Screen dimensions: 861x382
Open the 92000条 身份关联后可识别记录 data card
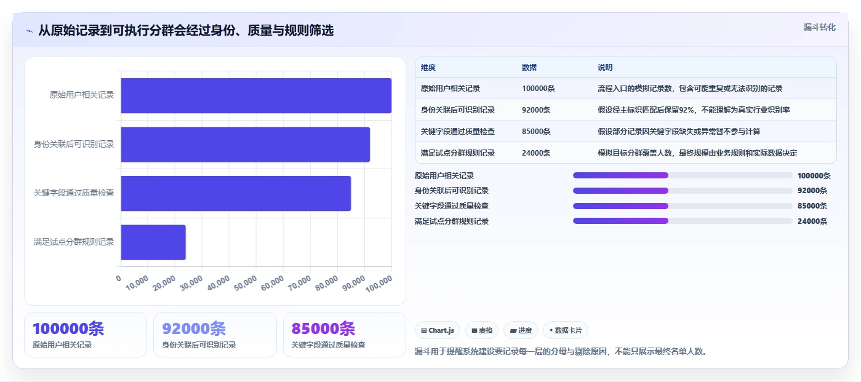pyautogui.click(x=215, y=335)
